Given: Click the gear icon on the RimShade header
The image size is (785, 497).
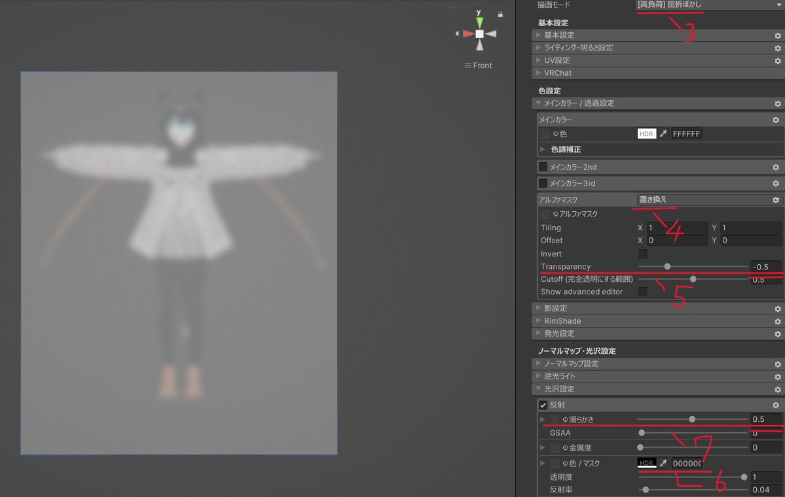Looking at the screenshot, I should (776, 320).
